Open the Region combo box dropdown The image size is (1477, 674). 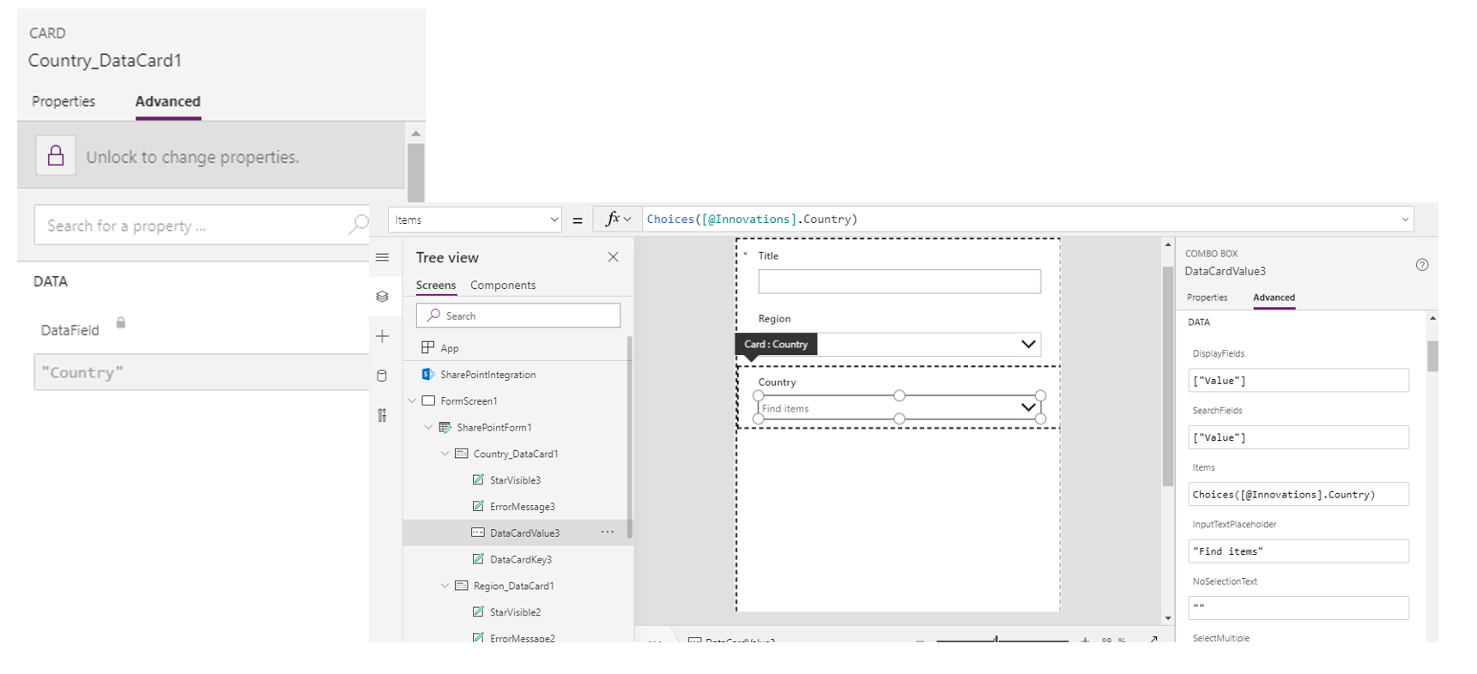(1028, 344)
